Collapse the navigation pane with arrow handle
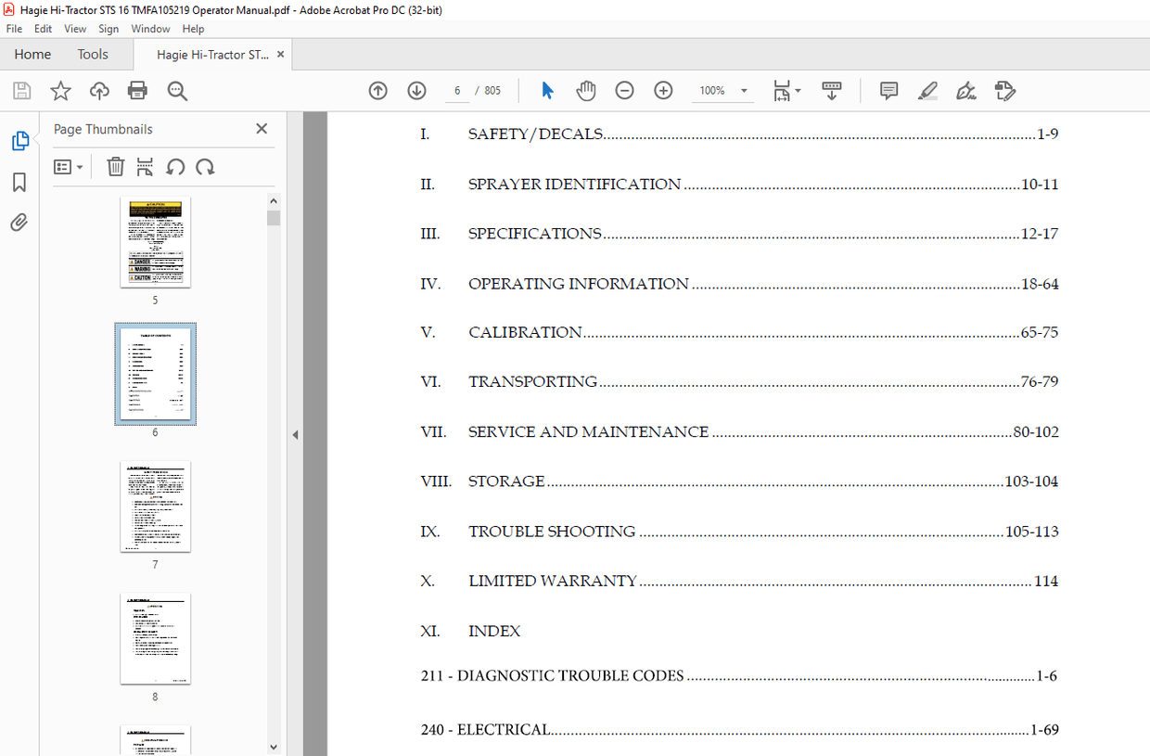Viewport: 1150px width, 756px height. pos(295,434)
